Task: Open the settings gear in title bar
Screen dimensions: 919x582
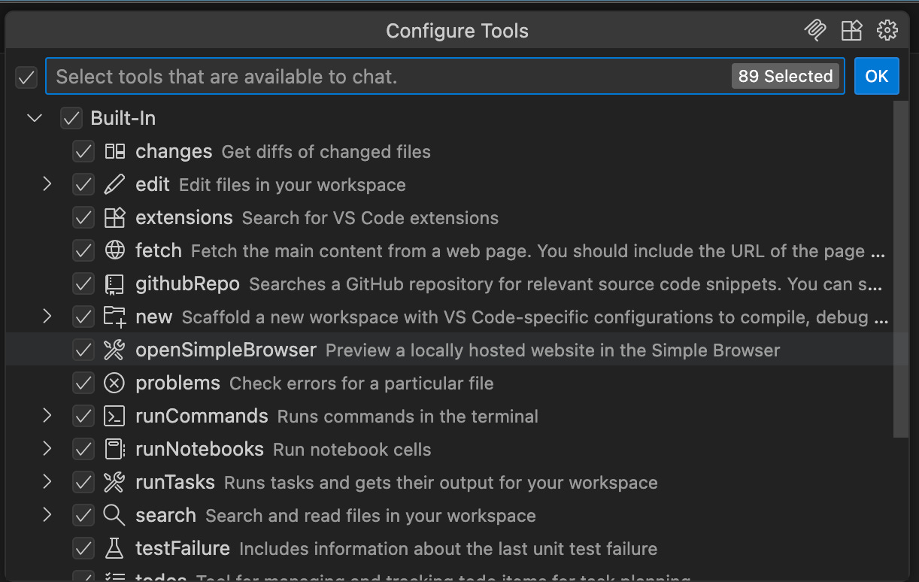Action: click(887, 30)
